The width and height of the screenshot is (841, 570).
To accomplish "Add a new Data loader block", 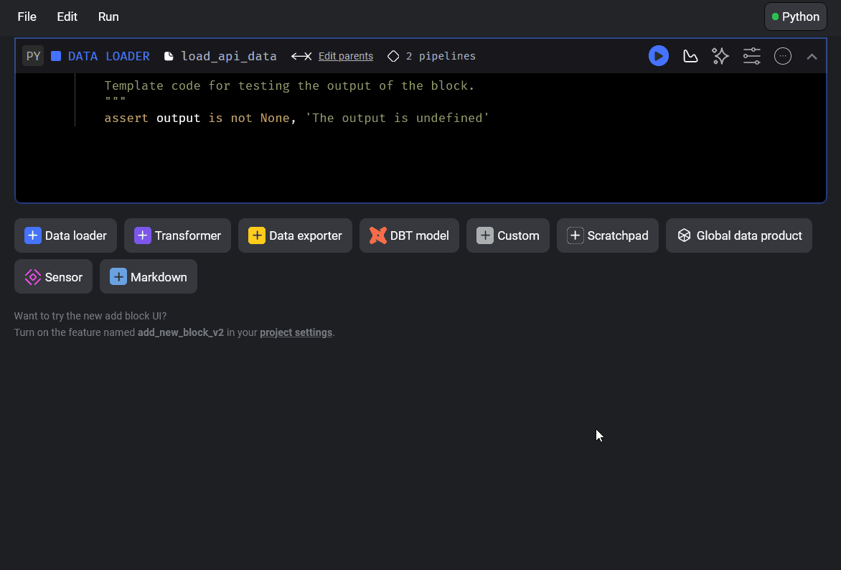I will point(65,235).
